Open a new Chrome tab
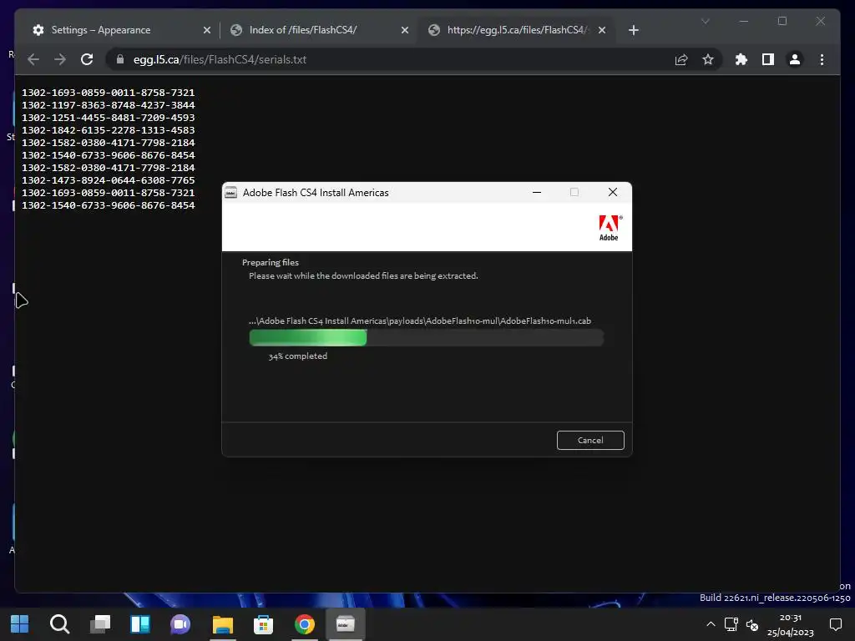This screenshot has width=855, height=641. click(x=633, y=30)
